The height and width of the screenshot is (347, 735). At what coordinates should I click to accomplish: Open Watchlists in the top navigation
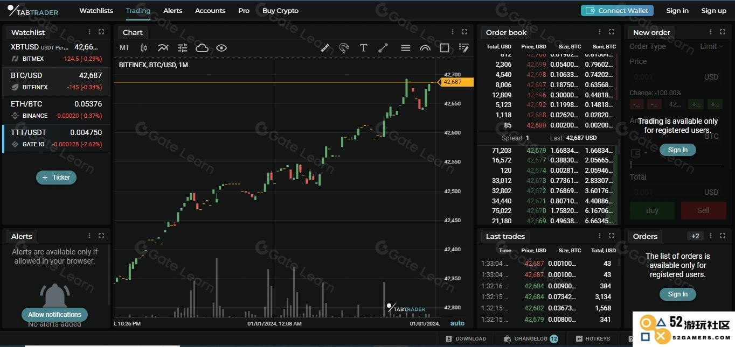(96, 11)
